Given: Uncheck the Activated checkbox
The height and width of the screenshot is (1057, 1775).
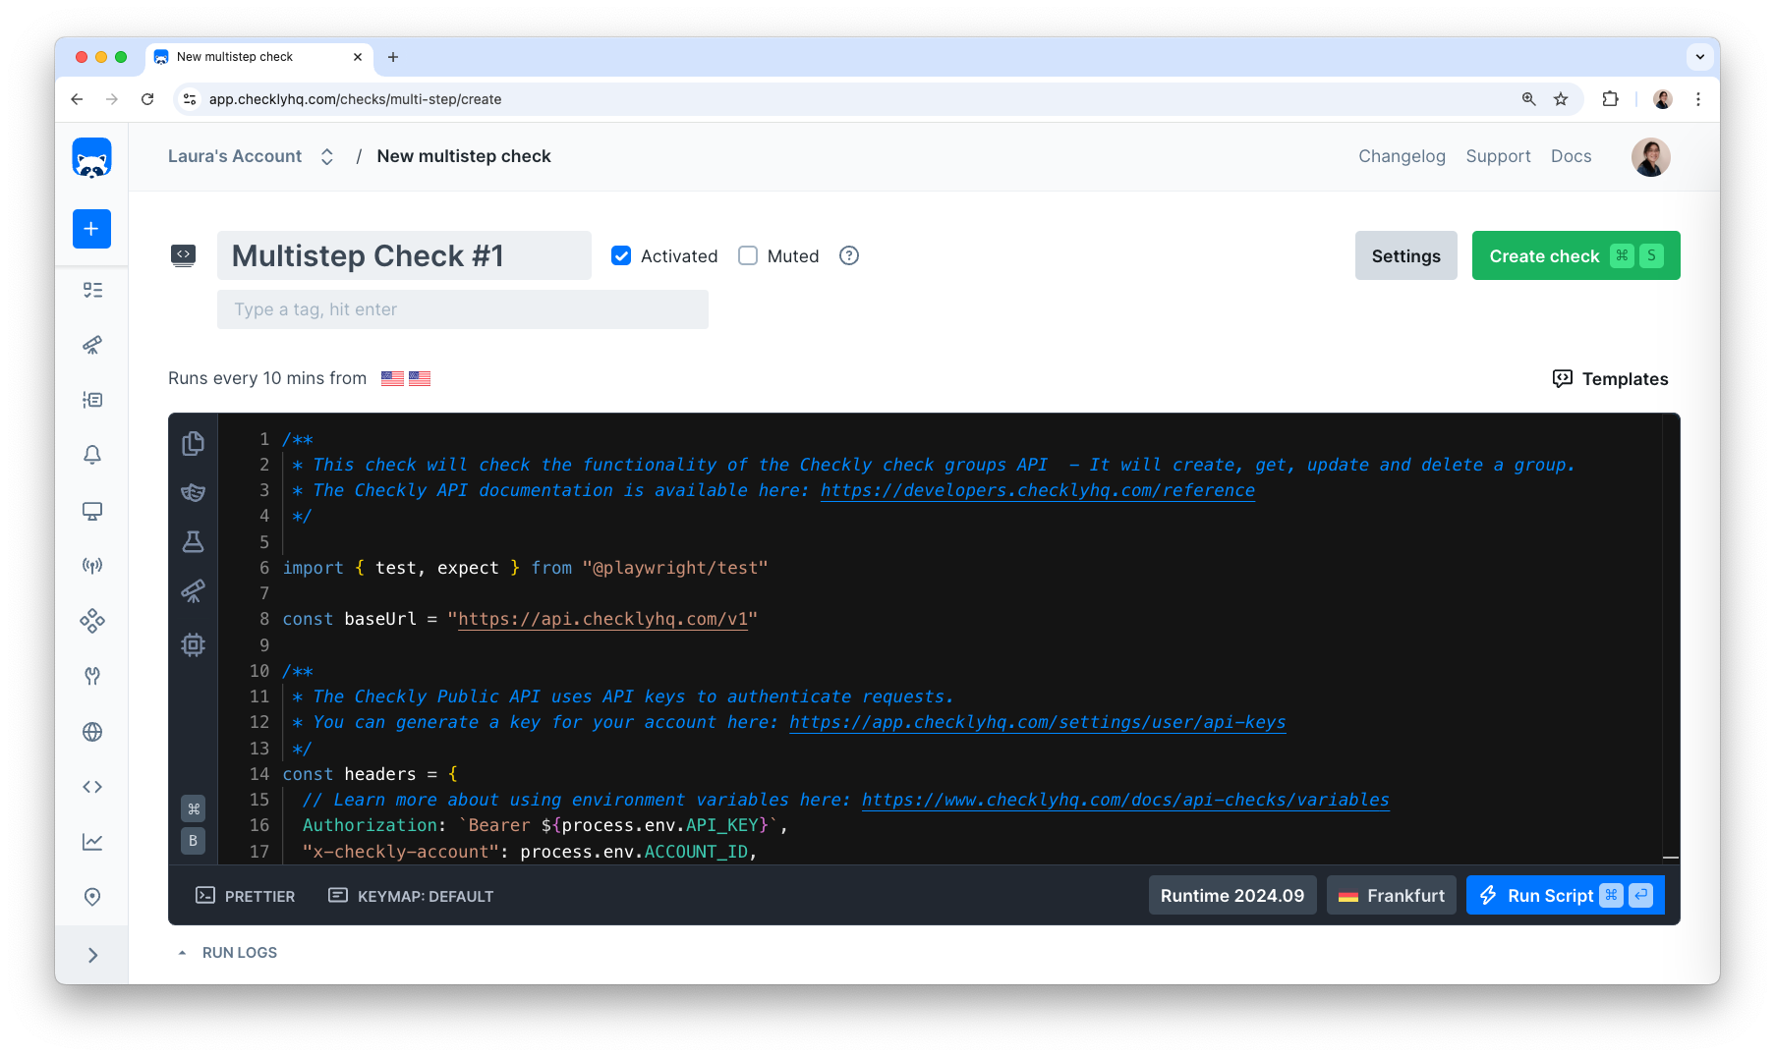Looking at the screenshot, I should click(621, 255).
